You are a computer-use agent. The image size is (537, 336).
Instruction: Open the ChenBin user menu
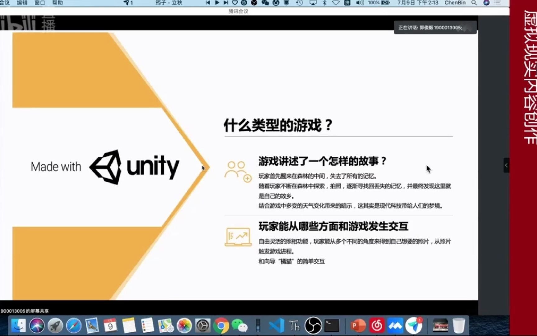click(x=455, y=3)
